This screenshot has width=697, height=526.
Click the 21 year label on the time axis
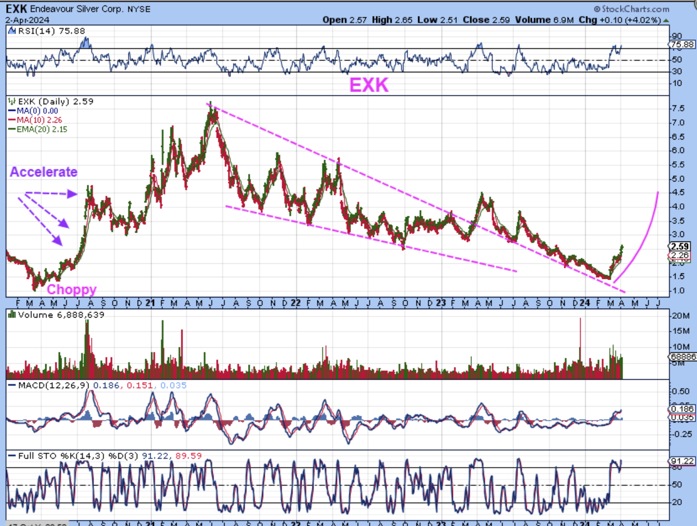pos(150,303)
